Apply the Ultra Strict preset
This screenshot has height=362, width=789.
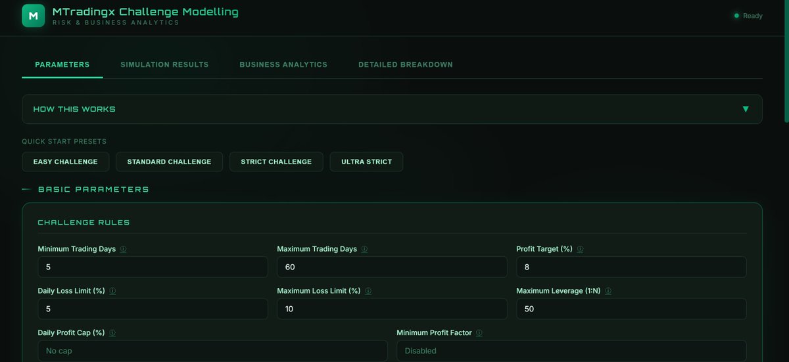coord(366,162)
